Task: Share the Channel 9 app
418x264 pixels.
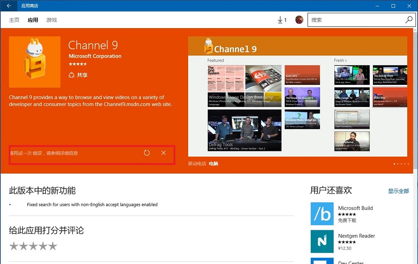Action: pyautogui.click(x=78, y=75)
